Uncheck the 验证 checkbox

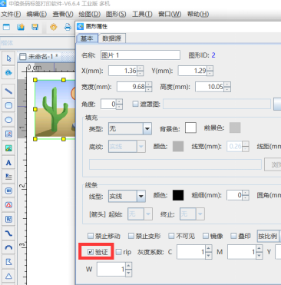point(91,252)
